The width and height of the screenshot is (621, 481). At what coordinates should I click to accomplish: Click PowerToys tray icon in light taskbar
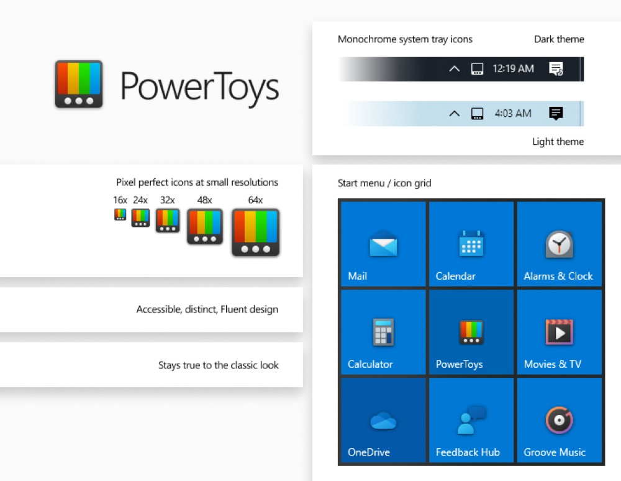pyautogui.click(x=477, y=114)
